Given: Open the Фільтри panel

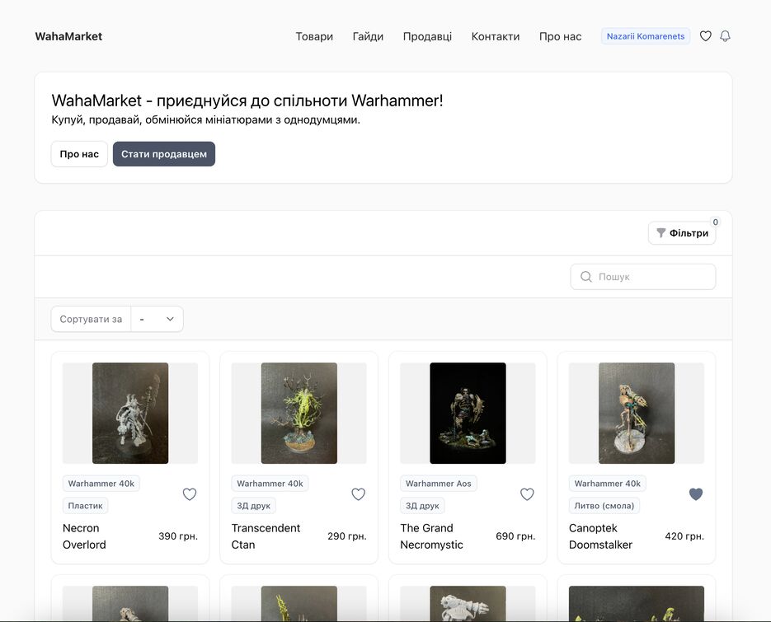Looking at the screenshot, I should coord(682,233).
